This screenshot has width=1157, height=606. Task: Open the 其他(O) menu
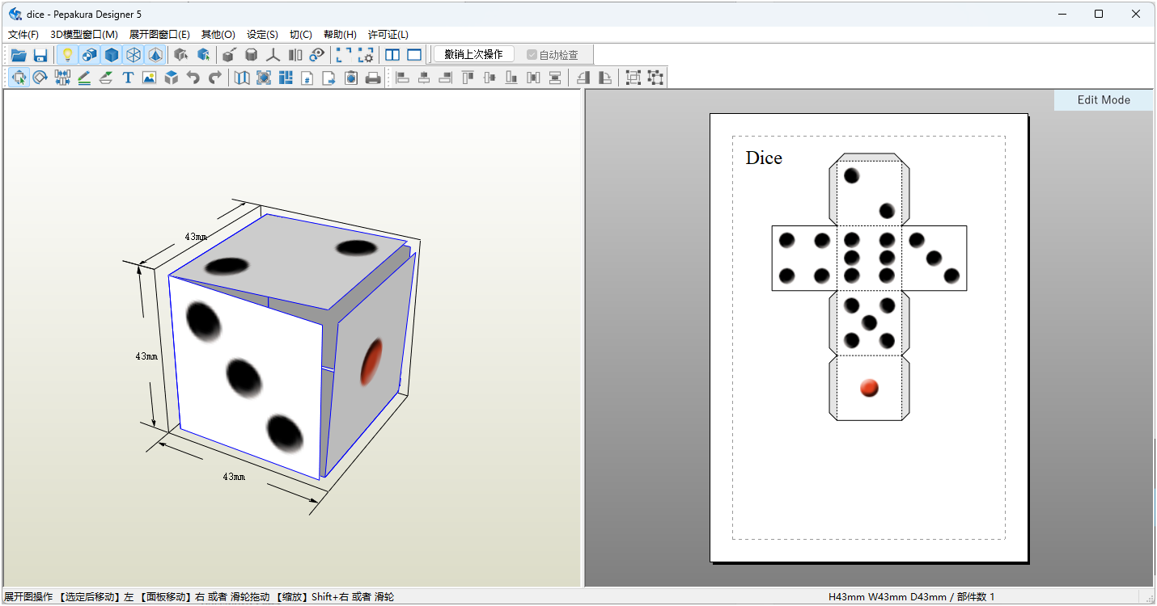coord(218,35)
